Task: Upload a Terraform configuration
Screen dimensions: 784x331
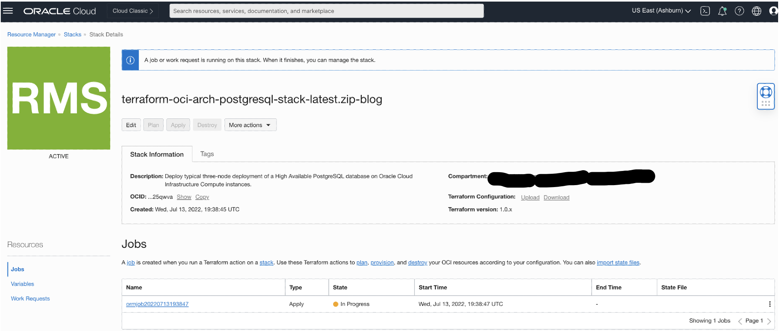Action: click(530, 197)
